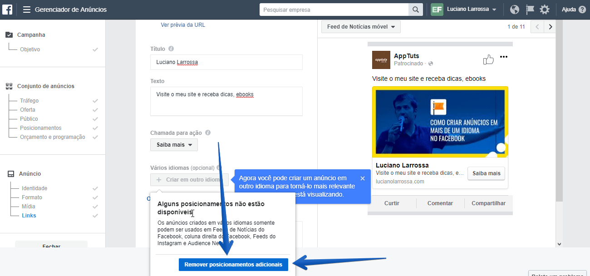Click Curtir in the ad preview
Image resolution: width=590 pixels, height=276 pixels.
click(x=392, y=203)
